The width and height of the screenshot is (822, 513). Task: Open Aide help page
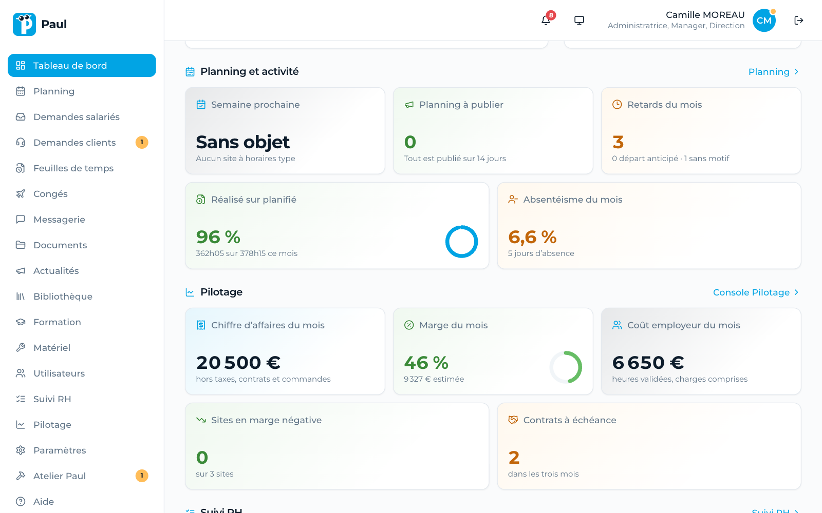tap(82, 502)
